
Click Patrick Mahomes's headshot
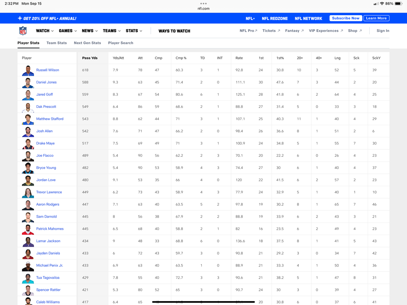pos(28,229)
